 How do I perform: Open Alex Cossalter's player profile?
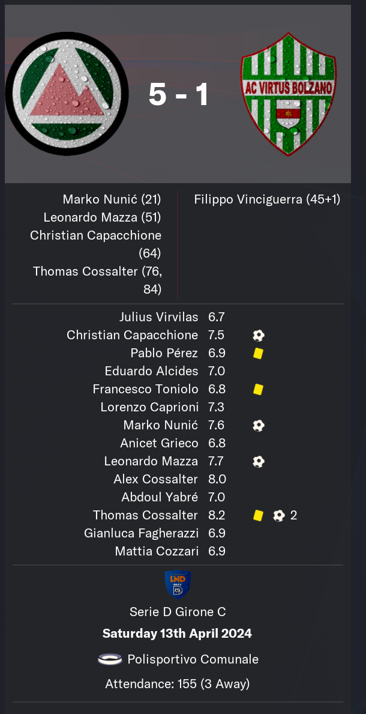pyautogui.click(x=155, y=479)
